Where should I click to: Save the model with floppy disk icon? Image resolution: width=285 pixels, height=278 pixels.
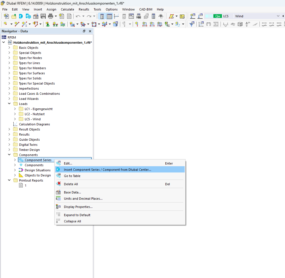pos(43,16)
